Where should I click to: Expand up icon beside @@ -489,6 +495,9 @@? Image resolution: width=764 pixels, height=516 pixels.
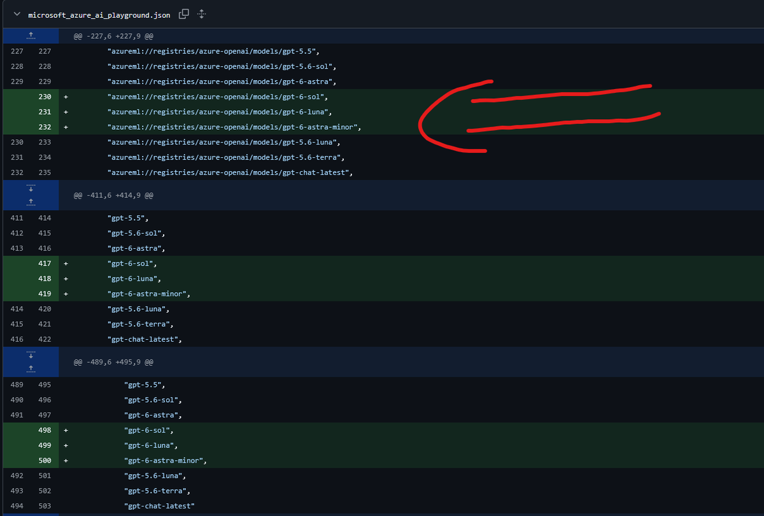tap(31, 370)
